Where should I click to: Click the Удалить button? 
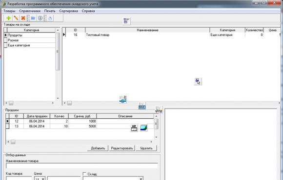click(146, 148)
